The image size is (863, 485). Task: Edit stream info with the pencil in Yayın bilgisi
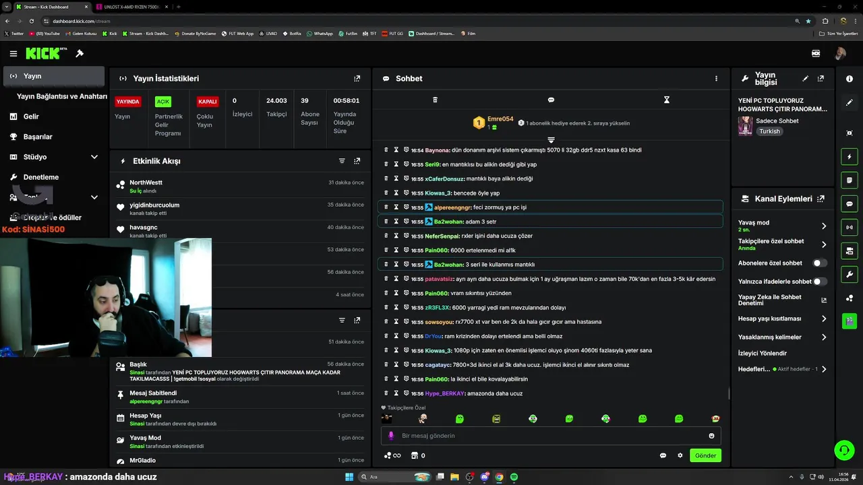point(806,79)
